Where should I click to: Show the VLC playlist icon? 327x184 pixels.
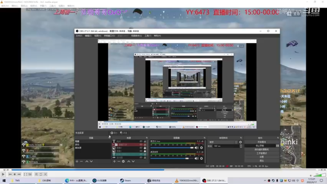pyautogui.click(x=36, y=174)
